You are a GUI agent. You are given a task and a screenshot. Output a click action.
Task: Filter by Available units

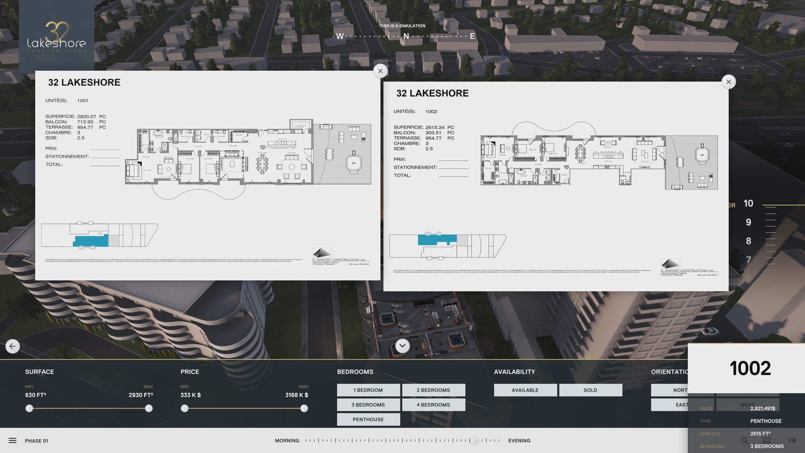pyautogui.click(x=525, y=390)
